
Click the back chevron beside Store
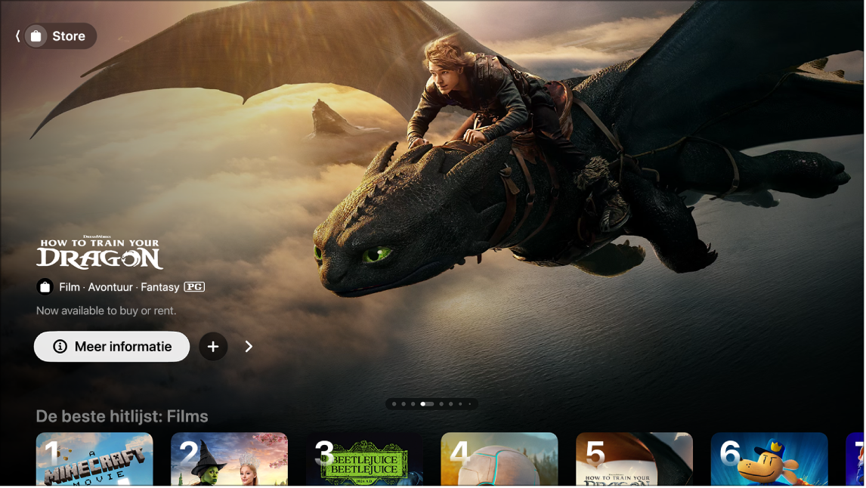16,36
